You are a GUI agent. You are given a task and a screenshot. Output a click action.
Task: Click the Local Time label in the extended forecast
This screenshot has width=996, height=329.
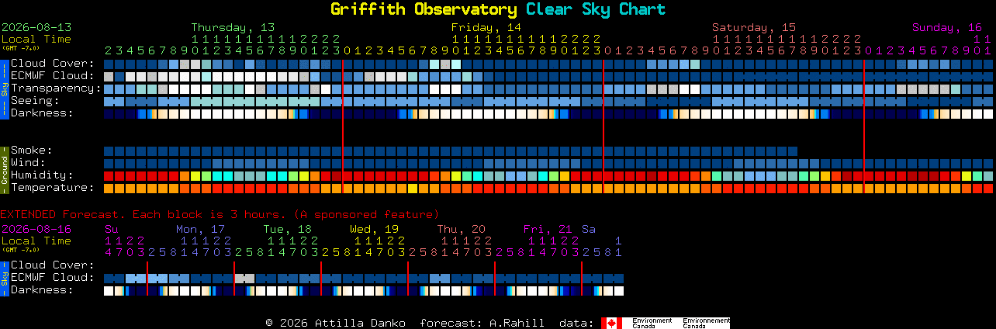click(36, 241)
